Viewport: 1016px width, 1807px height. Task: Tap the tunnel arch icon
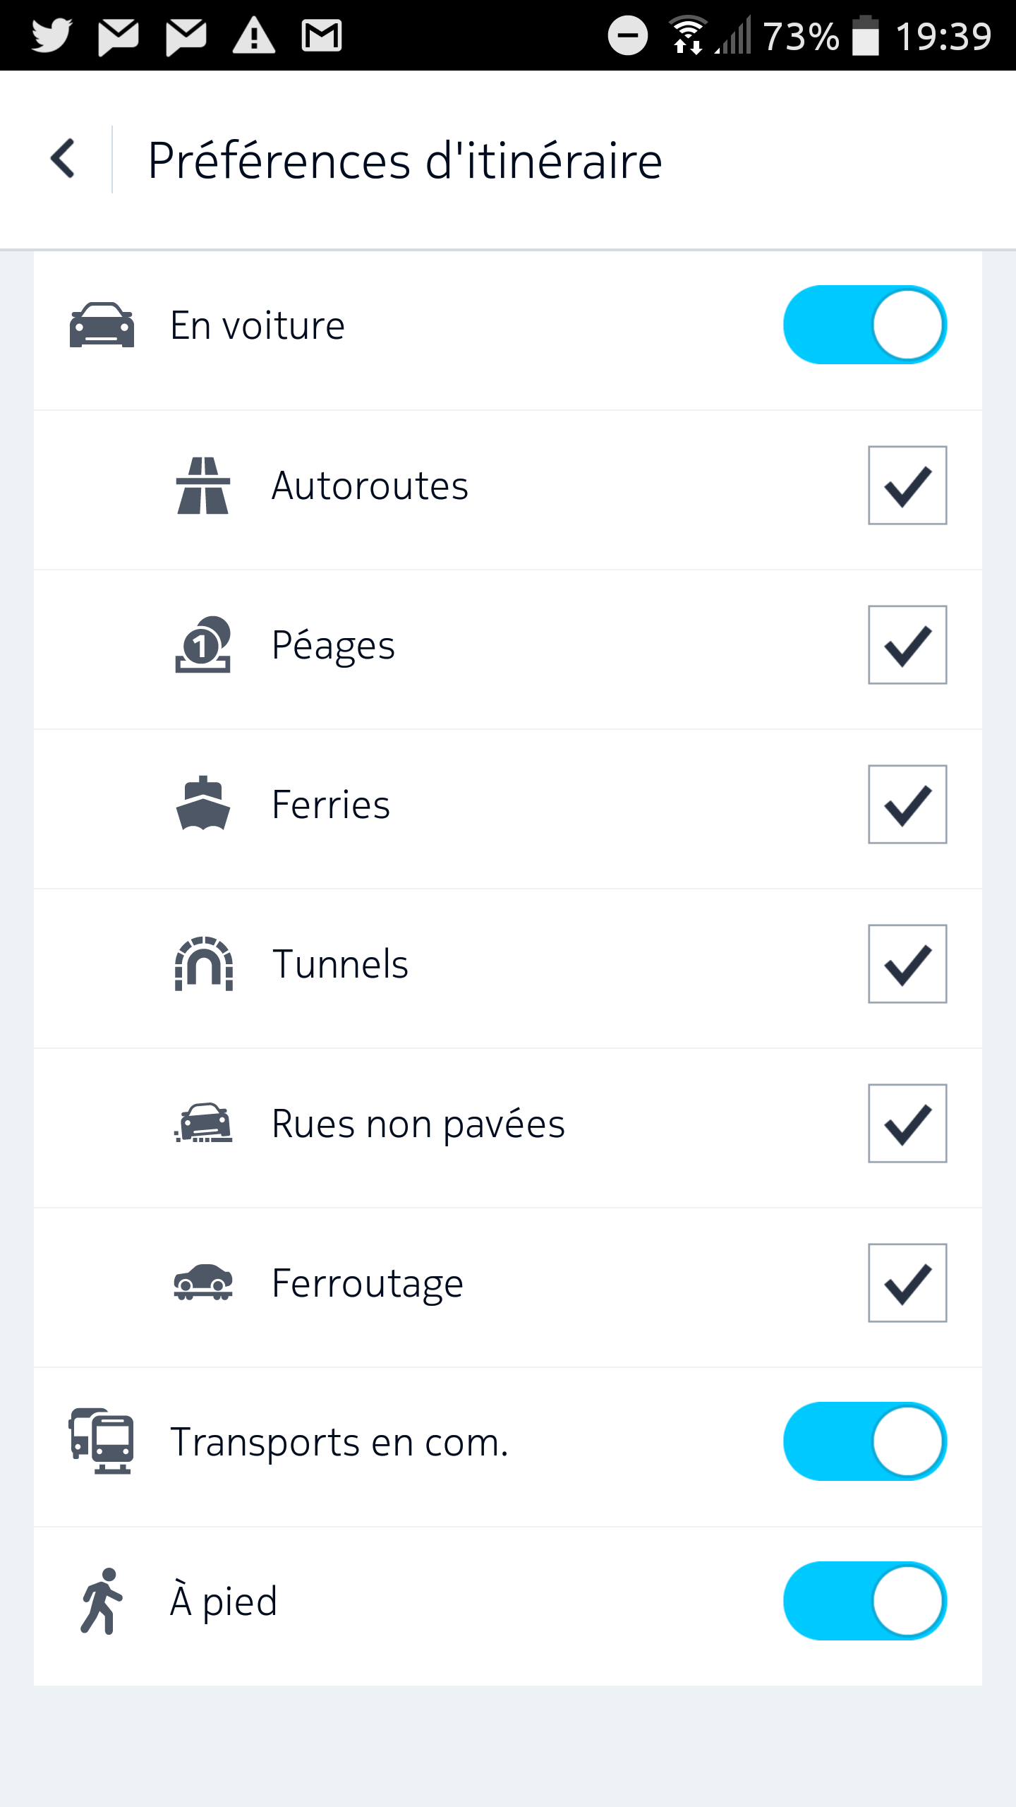203,963
